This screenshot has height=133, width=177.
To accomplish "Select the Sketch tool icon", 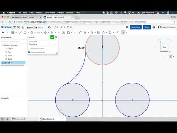I will coord(13,33).
